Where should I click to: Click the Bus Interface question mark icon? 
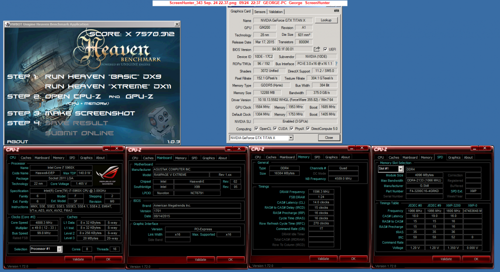click(x=336, y=63)
